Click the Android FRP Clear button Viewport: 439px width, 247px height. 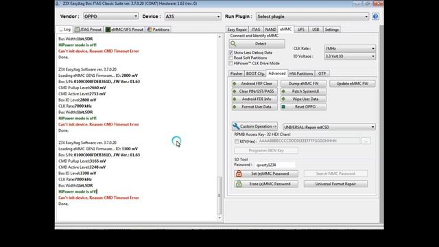point(254,84)
